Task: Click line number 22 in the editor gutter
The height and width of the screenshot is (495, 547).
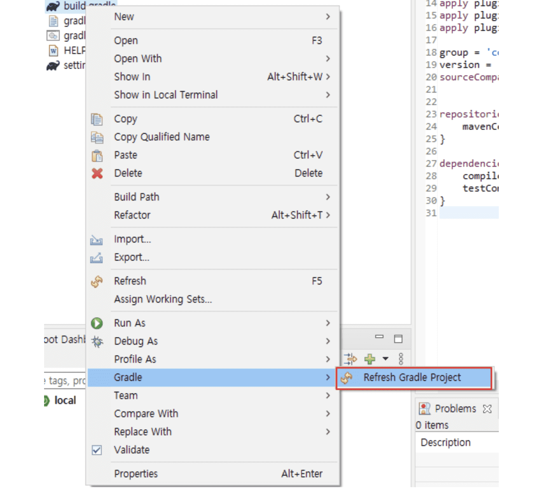Action: [431, 102]
